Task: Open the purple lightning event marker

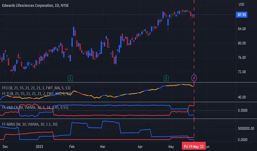Action: [x=194, y=78]
